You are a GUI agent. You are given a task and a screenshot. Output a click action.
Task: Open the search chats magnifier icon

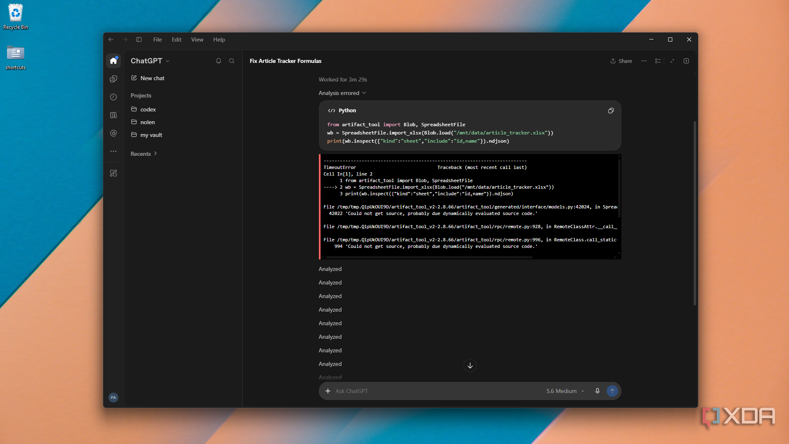click(x=232, y=61)
